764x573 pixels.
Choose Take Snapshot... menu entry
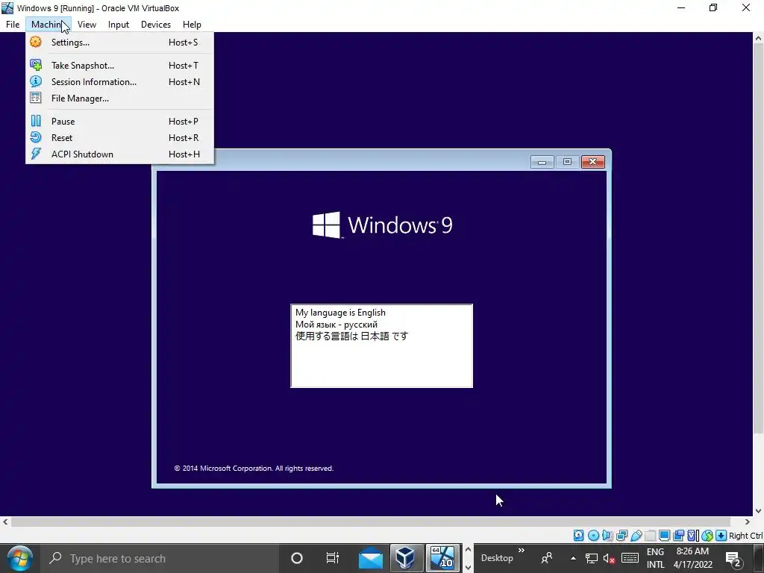coord(119,66)
